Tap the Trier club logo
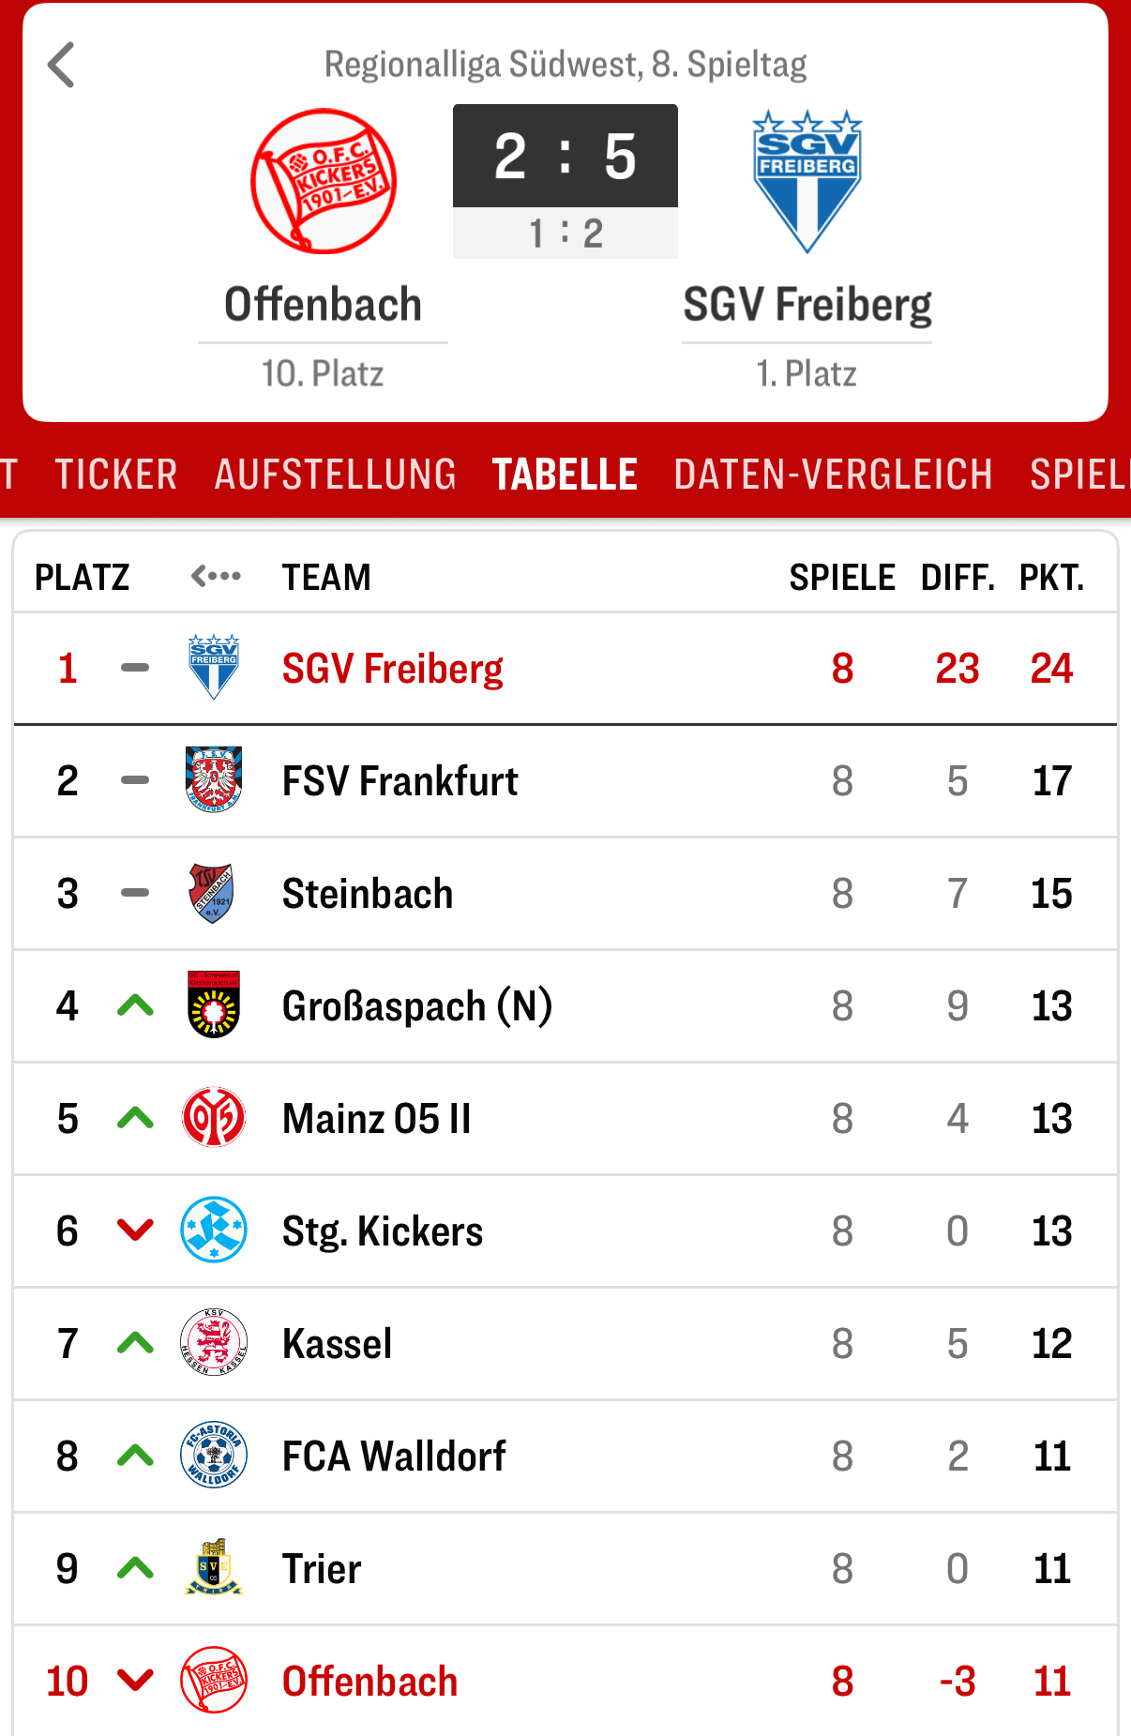The image size is (1131, 1736). click(214, 1567)
